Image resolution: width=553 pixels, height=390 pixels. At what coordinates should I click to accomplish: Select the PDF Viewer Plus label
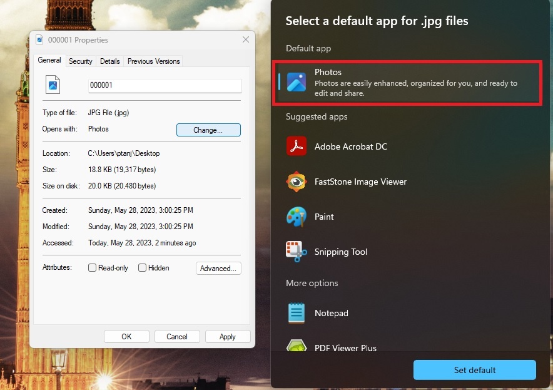point(345,348)
